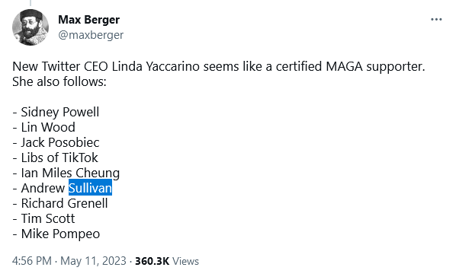
Task: Click the sentence mentioning Linda Yaccarino
Action: tap(219, 66)
